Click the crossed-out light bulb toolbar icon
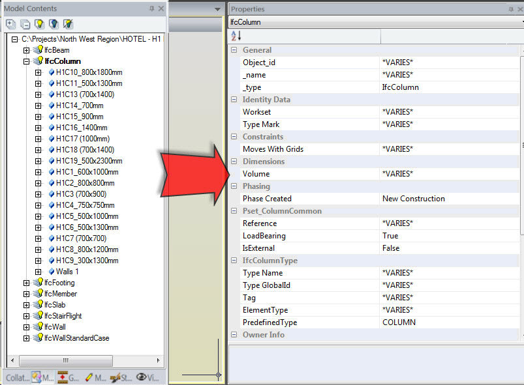524x385 pixels. pyautogui.click(x=68, y=24)
